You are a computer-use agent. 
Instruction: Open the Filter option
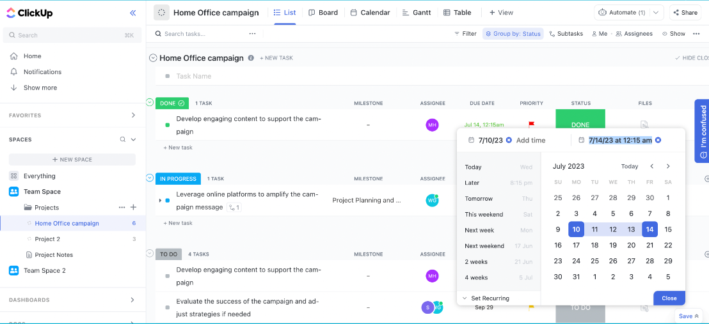[x=465, y=34]
